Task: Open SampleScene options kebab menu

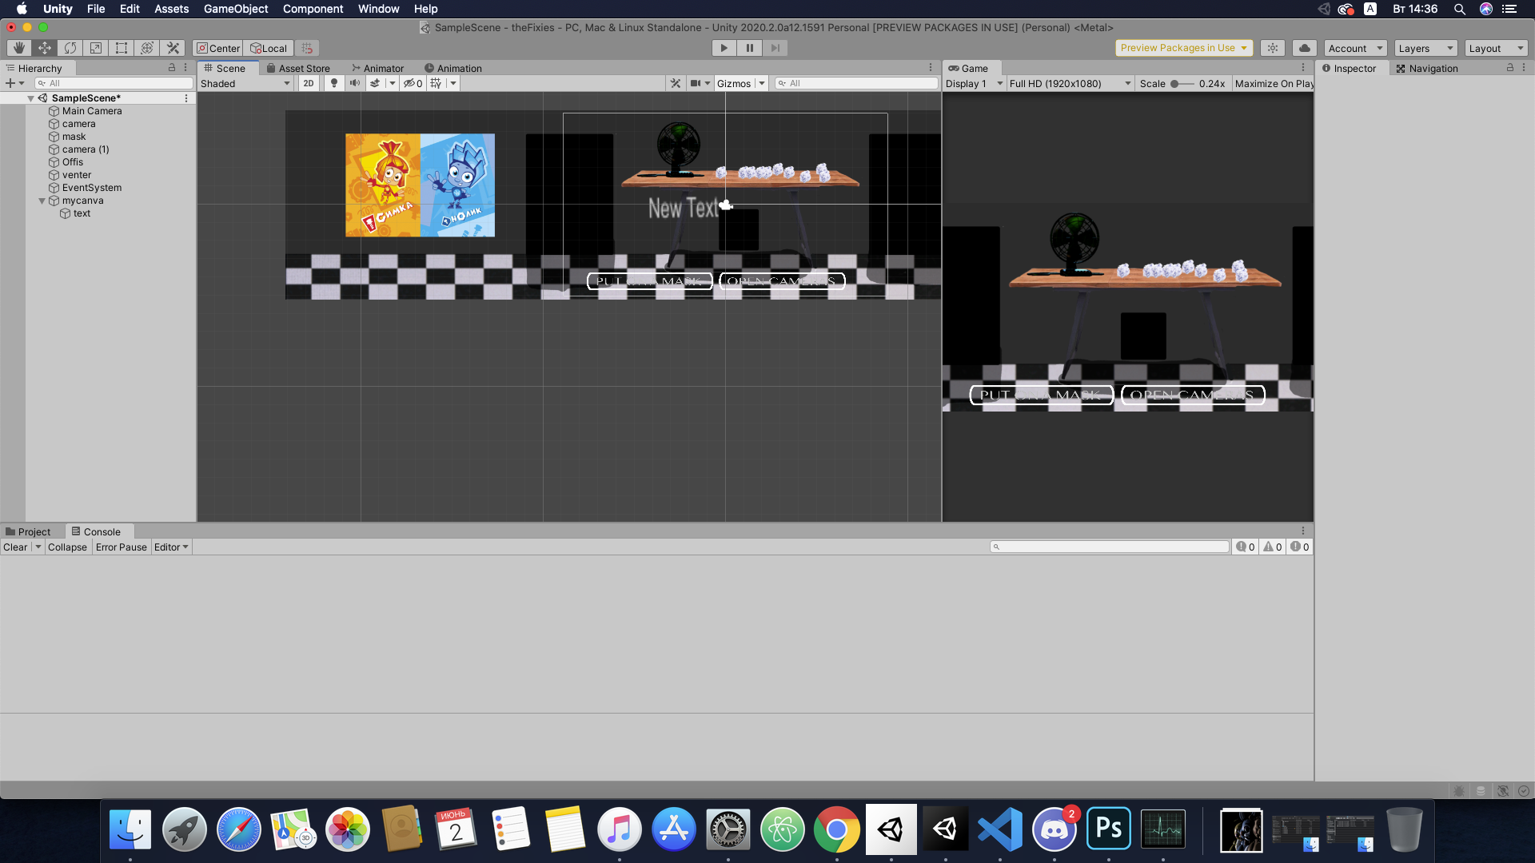Action: coord(186,98)
